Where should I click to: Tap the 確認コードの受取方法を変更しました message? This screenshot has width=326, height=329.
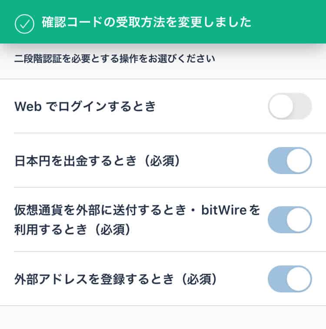coord(146,22)
